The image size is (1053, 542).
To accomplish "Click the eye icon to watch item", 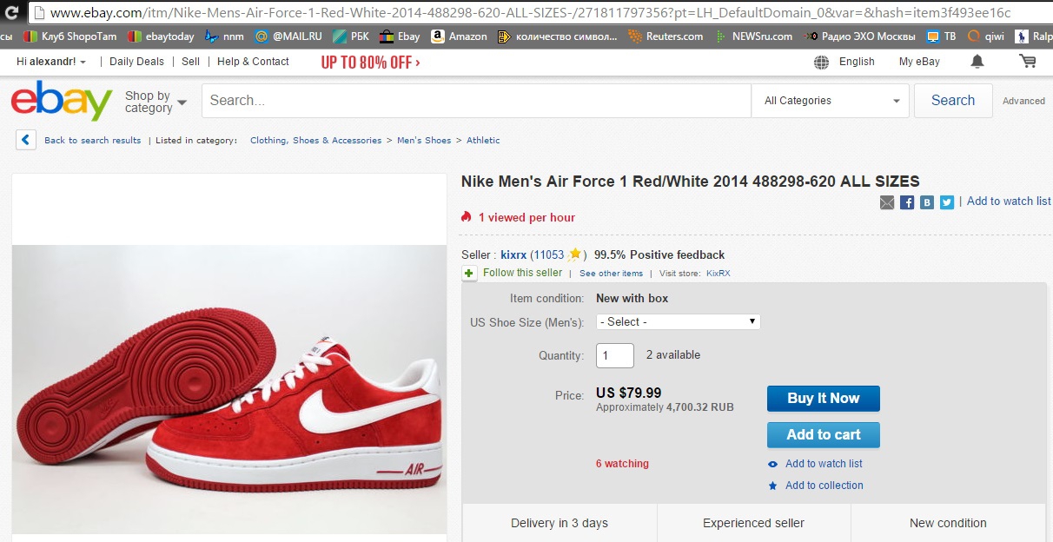I will click(773, 464).
